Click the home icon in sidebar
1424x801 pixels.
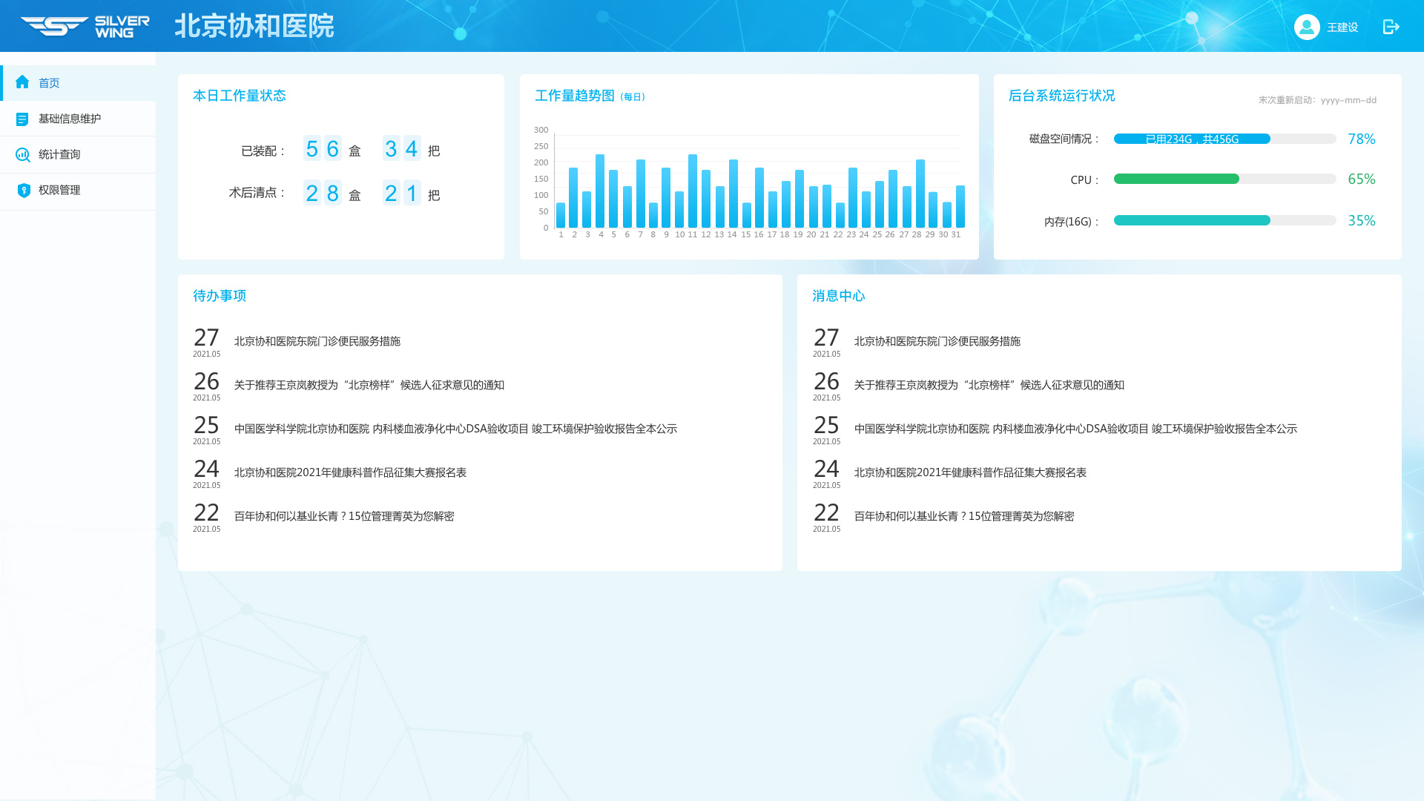(22, 82)
